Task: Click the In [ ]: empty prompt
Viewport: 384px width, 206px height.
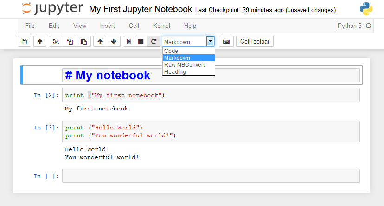Action: point(46,176)
